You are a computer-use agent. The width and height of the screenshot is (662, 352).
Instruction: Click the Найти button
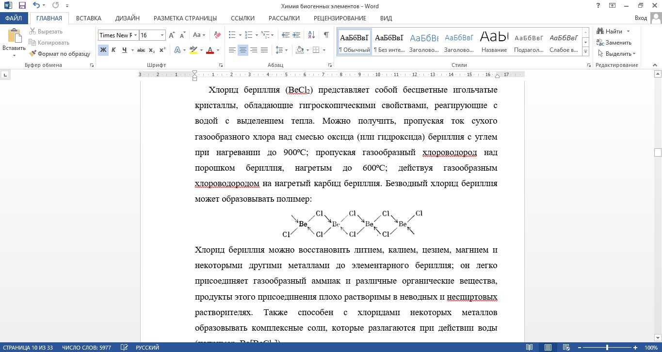pos(614,32)
